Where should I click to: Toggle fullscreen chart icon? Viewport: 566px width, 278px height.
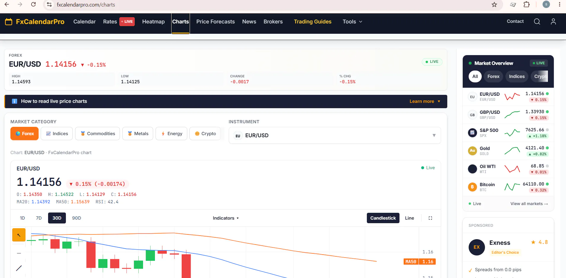[430, 218]
